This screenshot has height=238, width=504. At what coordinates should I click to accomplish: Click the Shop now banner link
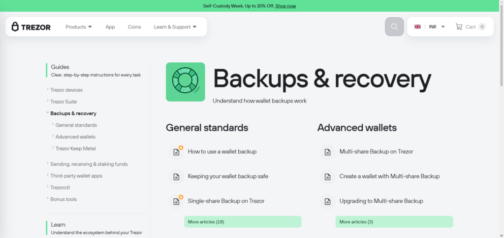[285, 6]
